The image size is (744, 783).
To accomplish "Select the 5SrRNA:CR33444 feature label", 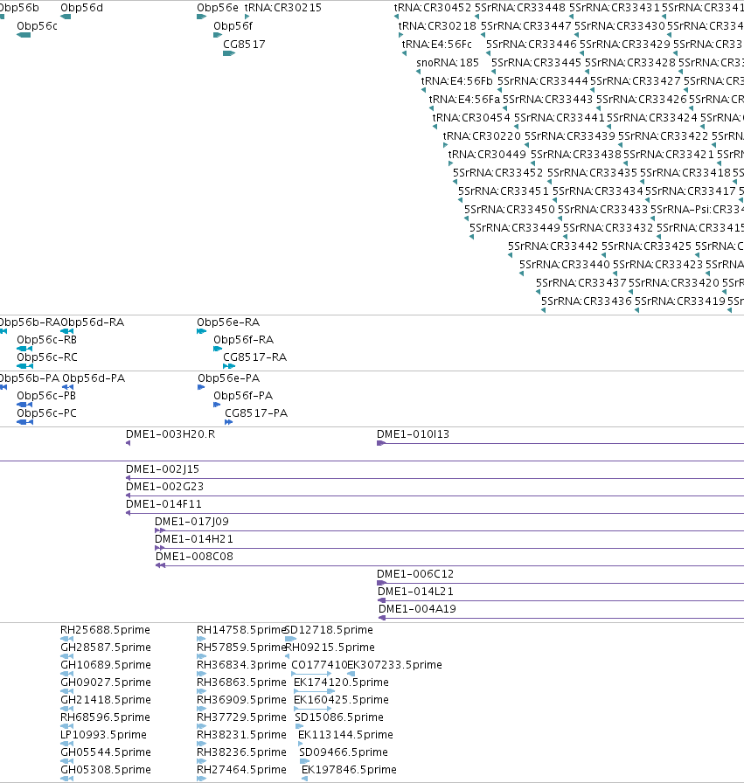I will (x=543, y=81).
